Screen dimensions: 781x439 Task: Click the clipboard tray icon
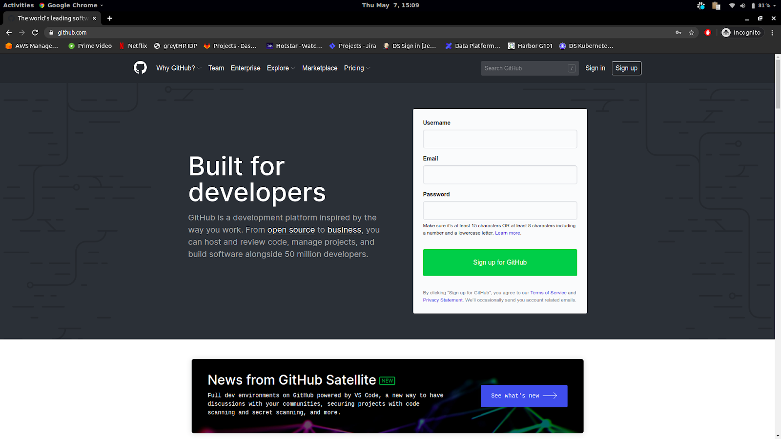click(716, 5)
